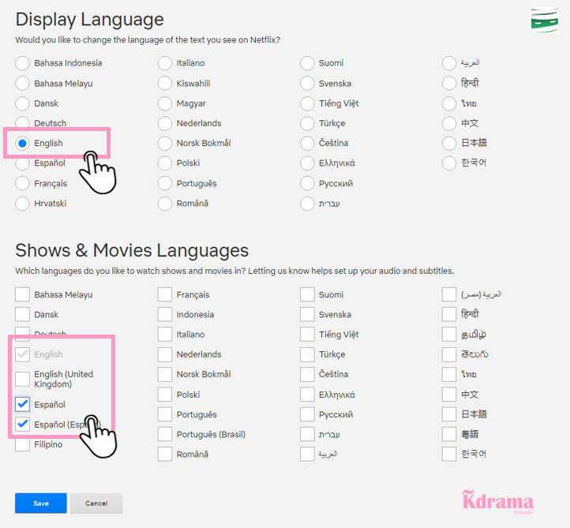Check Bahasa Melayu shows and movies language
The image size is (570, 528).
tap(22, 294)
